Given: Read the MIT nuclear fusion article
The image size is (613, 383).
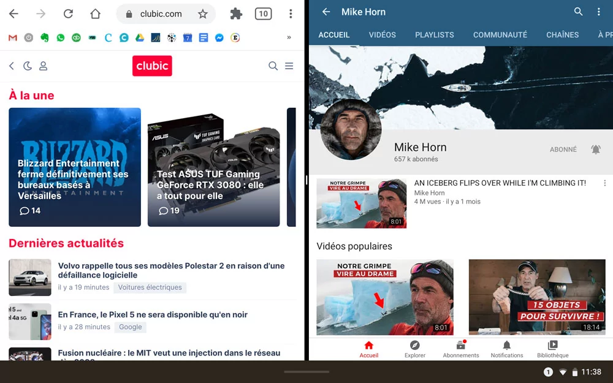Looking at the screenshot, I should (169, 354).
